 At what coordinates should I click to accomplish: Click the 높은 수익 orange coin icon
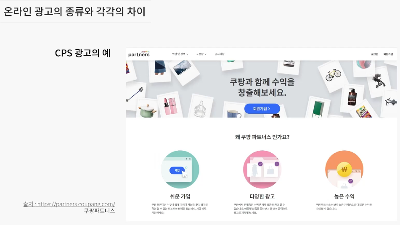pos(344,169)
